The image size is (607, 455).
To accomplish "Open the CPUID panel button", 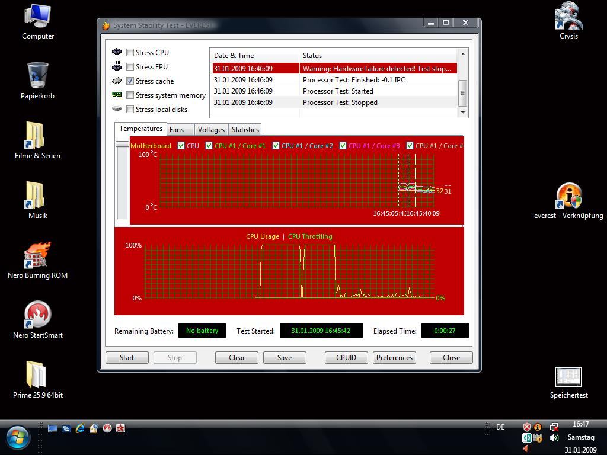I will click(x=346, y=357).
